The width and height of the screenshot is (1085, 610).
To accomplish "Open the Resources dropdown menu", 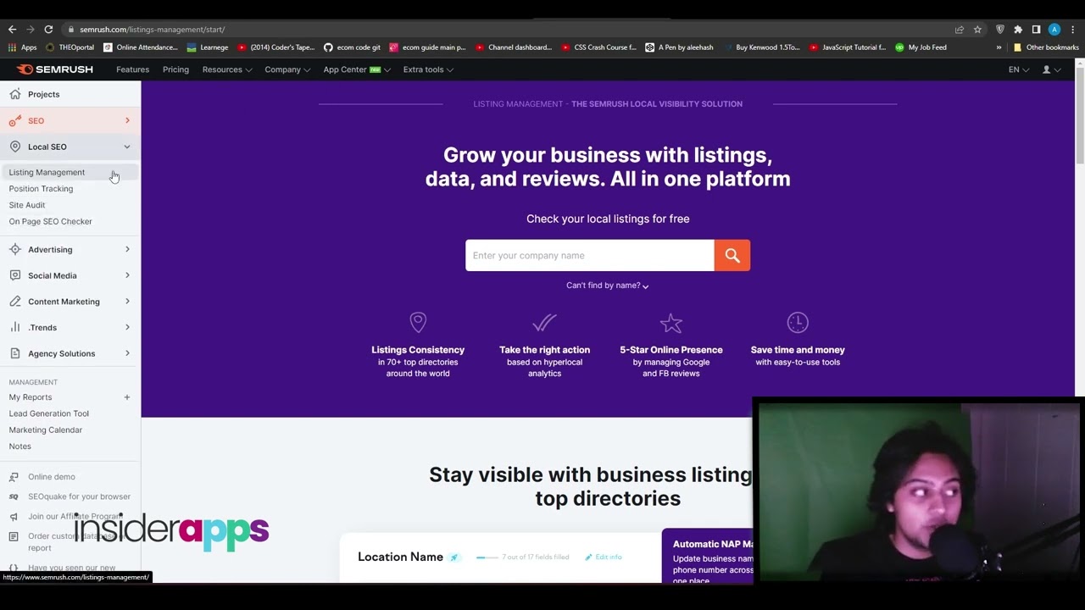I will tap(227, 69).
